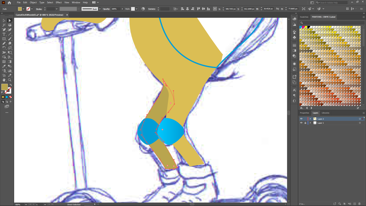
Task: Select the Magic Wand tool
Action: pos(4,25)
